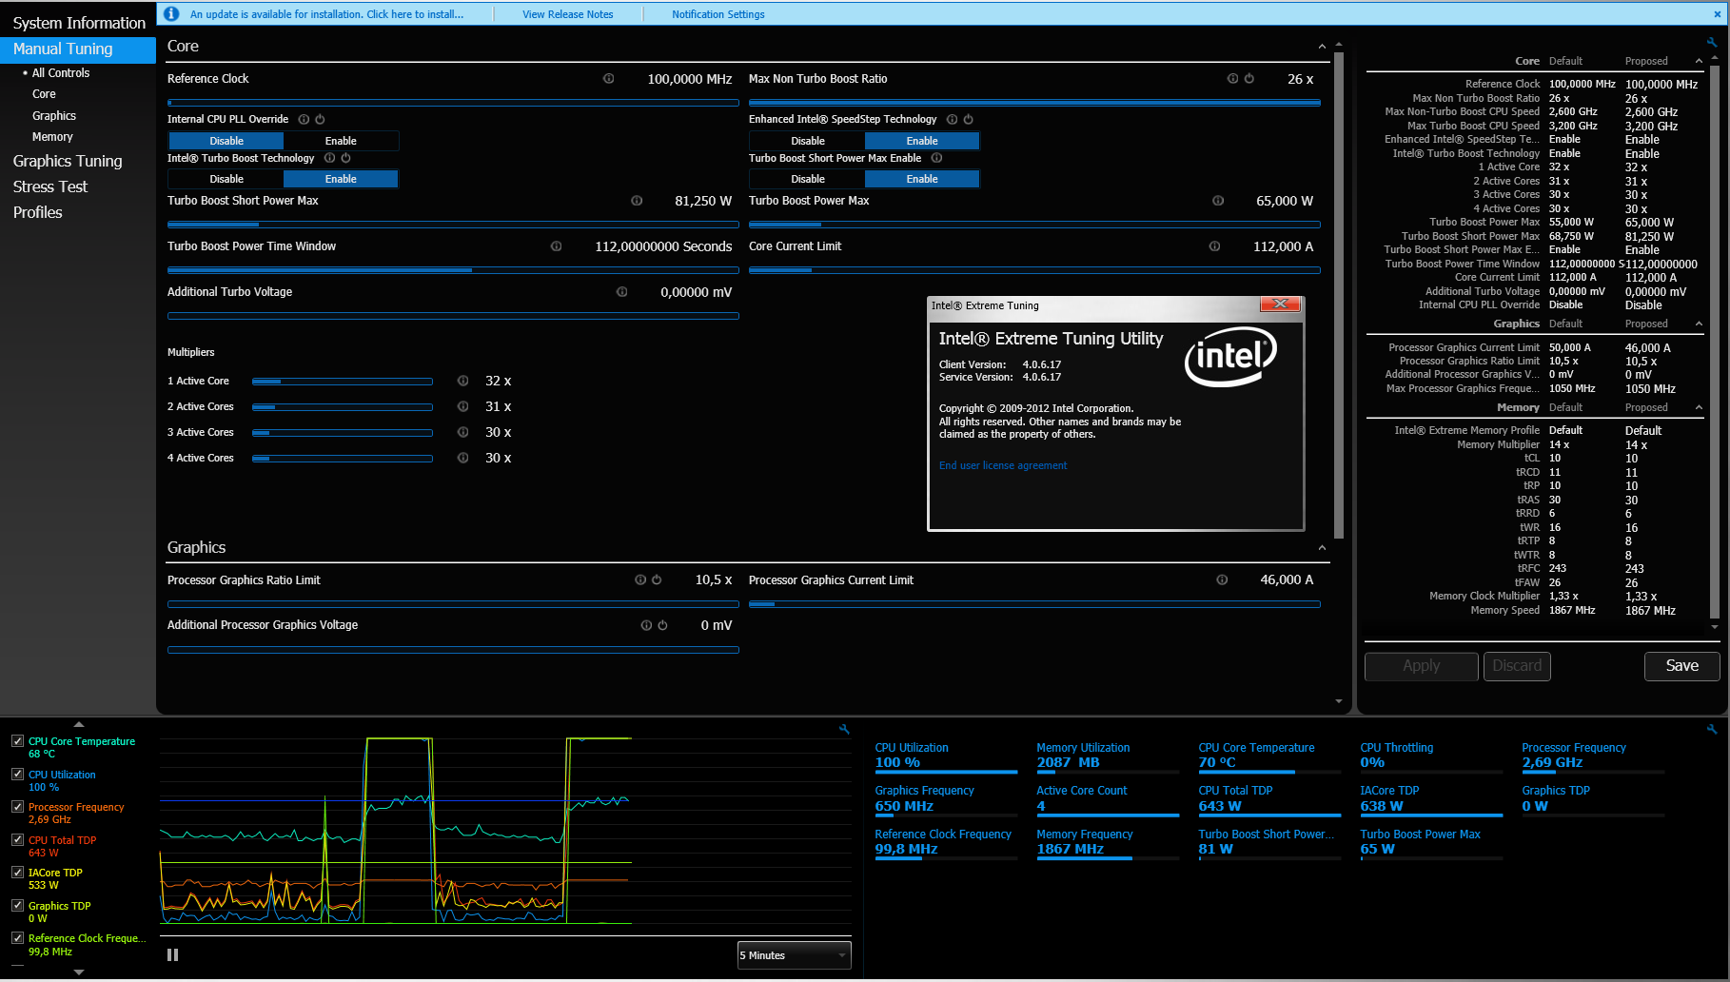Disable Turbo Boost Short Power Max Enable

[x=808, y=179]
